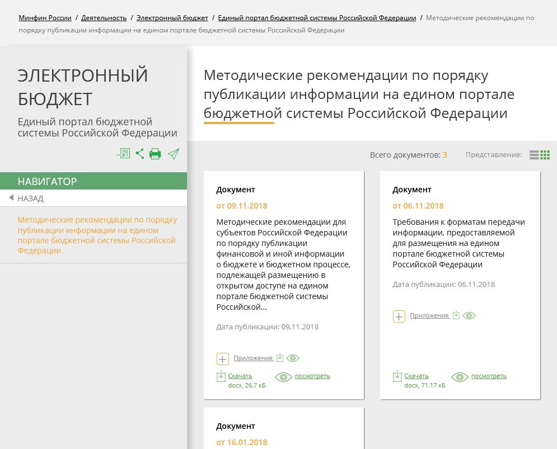Click НАЗАД in the navigator
Viewport: 557px width, 449px height.
(x=31, y=198)
